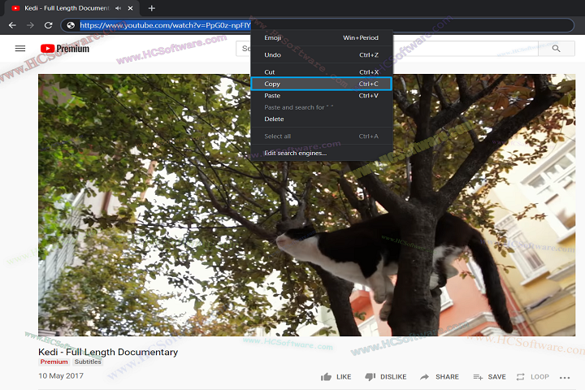The height and width of the screenshot is (390, 585).
Task: Click the cat documentary video player
Action: click(x=162, y=244)
